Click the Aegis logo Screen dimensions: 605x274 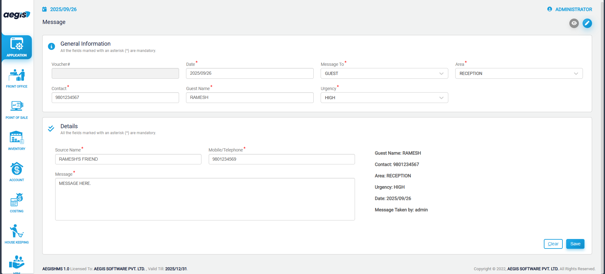click(x=17, y=15)
